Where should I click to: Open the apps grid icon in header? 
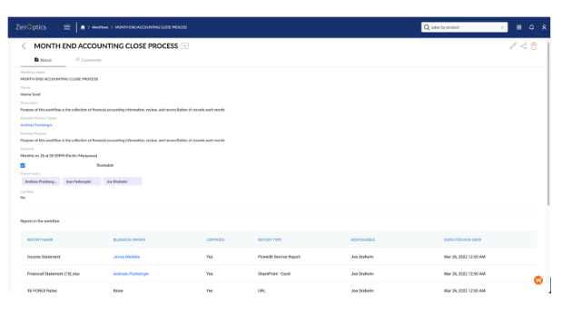tap(518, 27)
